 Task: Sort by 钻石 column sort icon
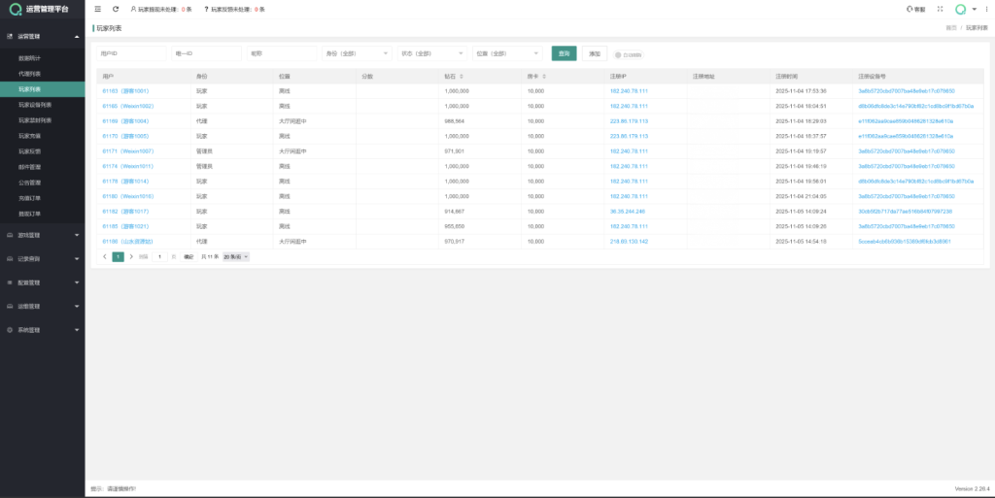(x=462, y=76)
